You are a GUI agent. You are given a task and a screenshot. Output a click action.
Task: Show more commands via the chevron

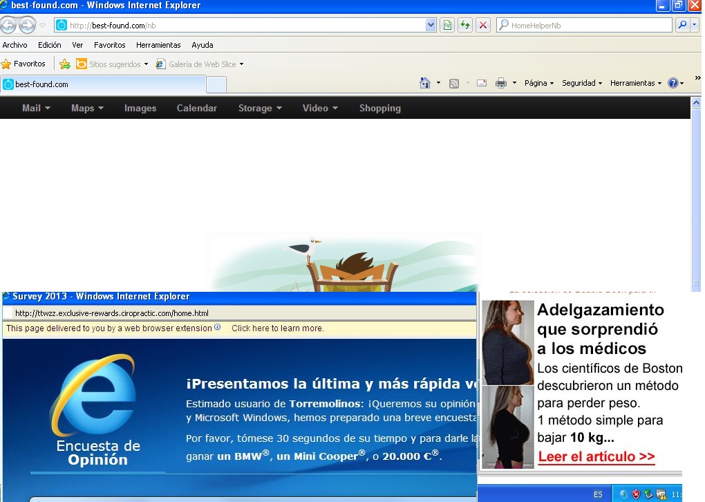697,78
